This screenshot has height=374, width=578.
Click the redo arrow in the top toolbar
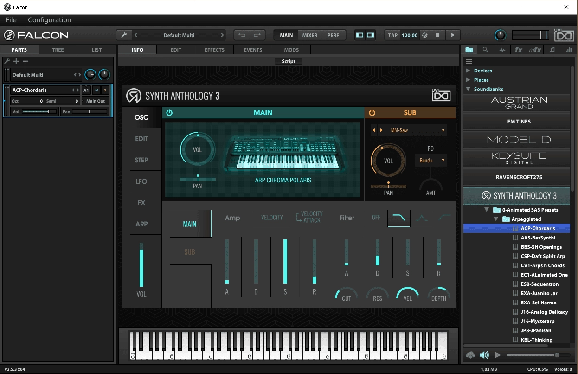[x=257, y=35]
